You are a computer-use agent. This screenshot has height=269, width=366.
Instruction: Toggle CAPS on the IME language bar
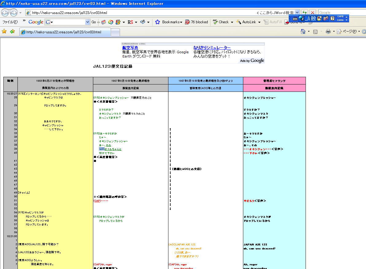click(340, 17)
